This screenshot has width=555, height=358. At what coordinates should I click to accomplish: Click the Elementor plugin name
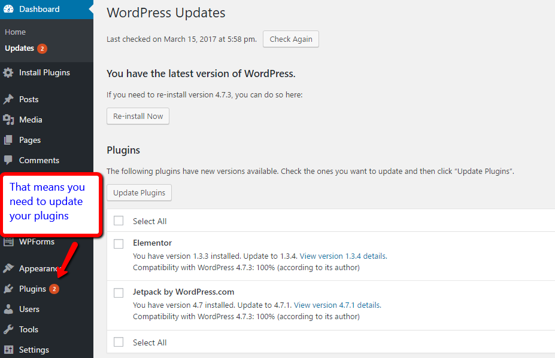click(x=153, y=243)
